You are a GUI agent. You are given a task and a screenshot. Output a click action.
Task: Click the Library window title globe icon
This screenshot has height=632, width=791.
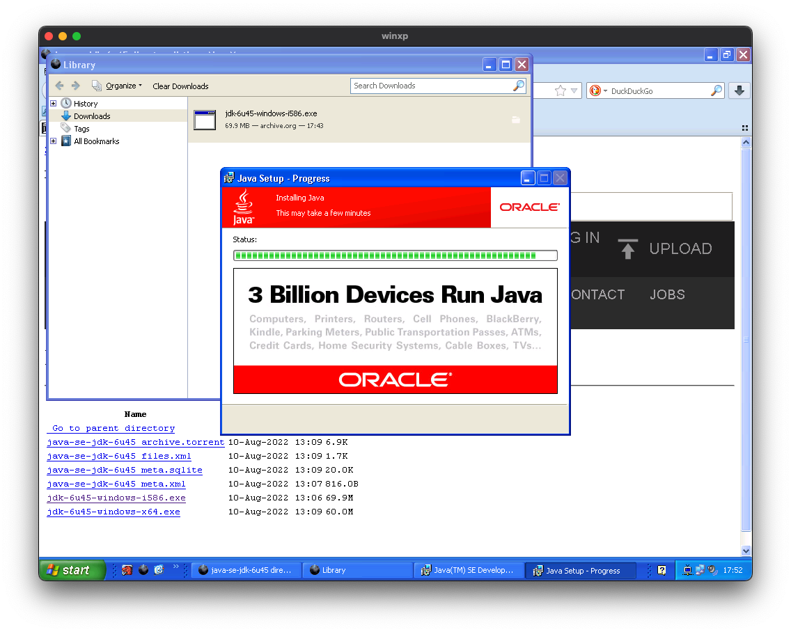coord(56,64)
